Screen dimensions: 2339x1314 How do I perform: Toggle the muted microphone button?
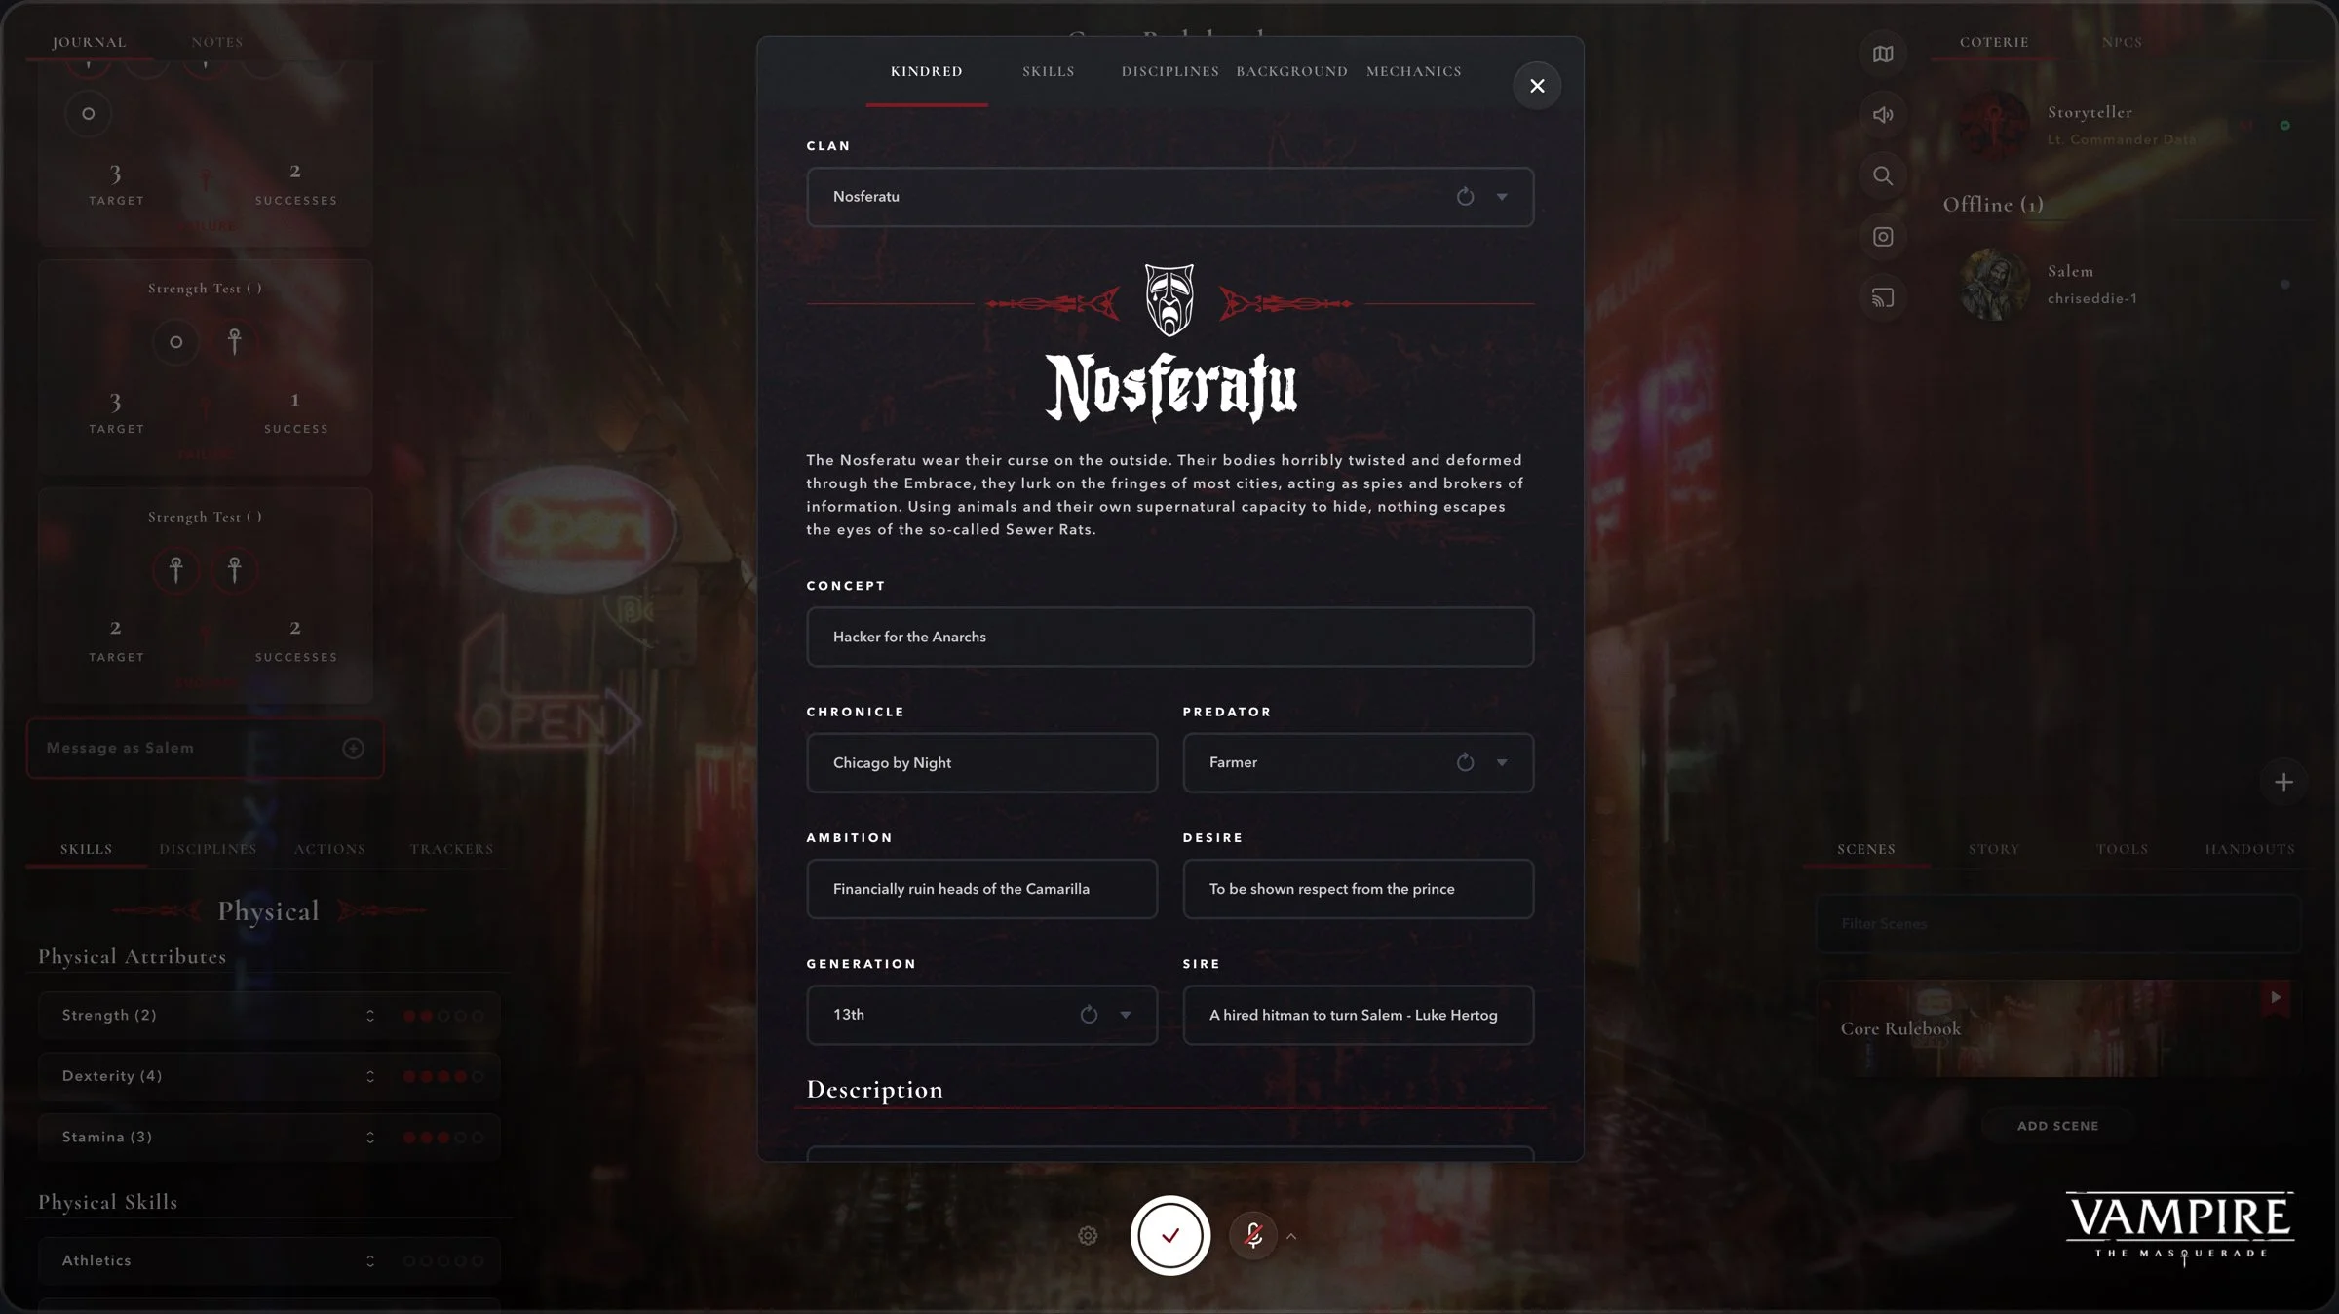pos(1253,1236)
